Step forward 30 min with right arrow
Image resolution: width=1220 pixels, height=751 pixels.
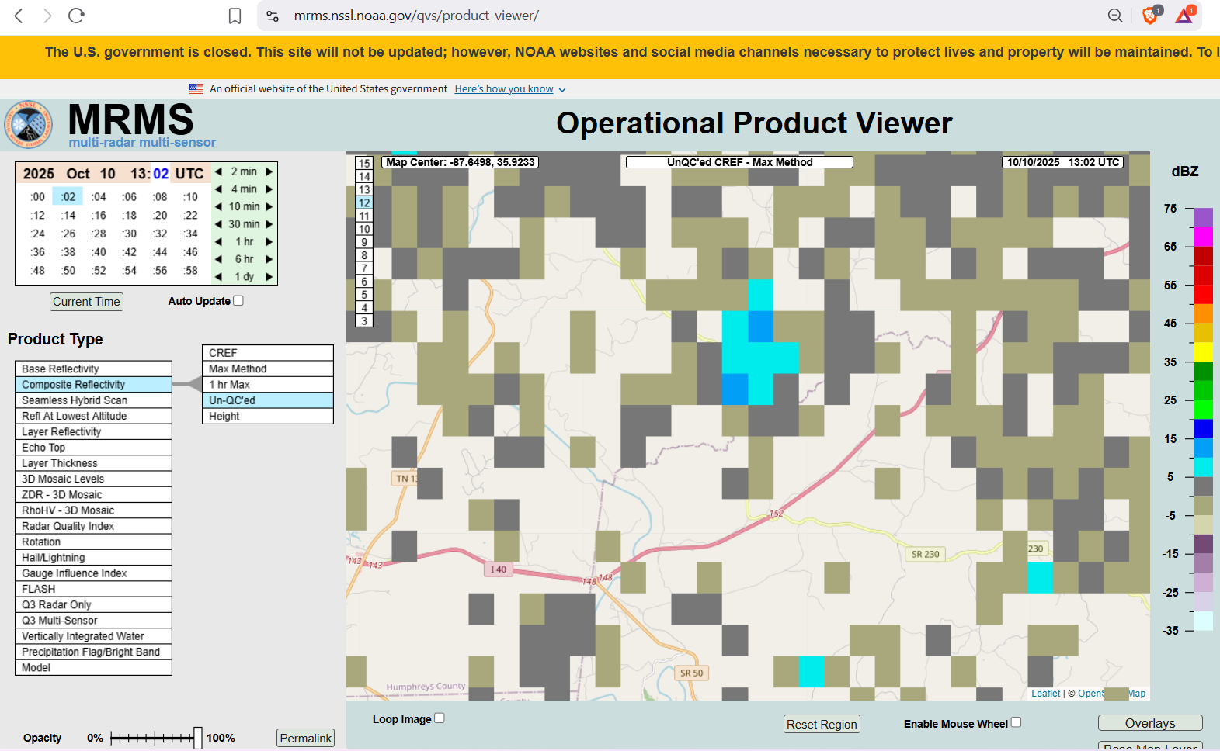coord(269,224)
